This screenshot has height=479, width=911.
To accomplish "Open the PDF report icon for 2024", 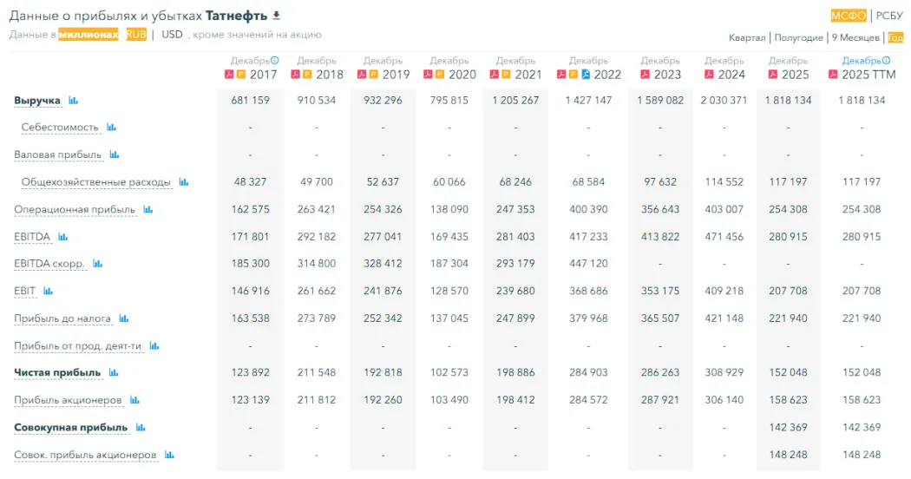I will coord(709,75).
